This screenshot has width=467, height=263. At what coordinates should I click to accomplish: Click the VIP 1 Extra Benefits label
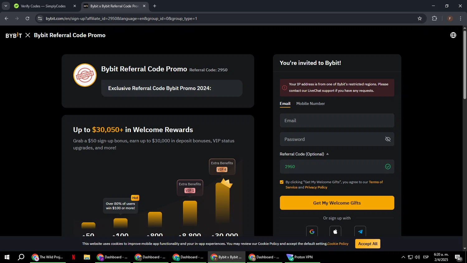[x=190, y=188]
